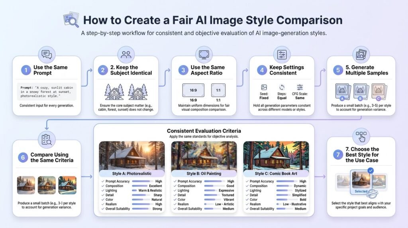Click the Composition checkmark under Style A

pyautogui.click(x=103, y=186)
